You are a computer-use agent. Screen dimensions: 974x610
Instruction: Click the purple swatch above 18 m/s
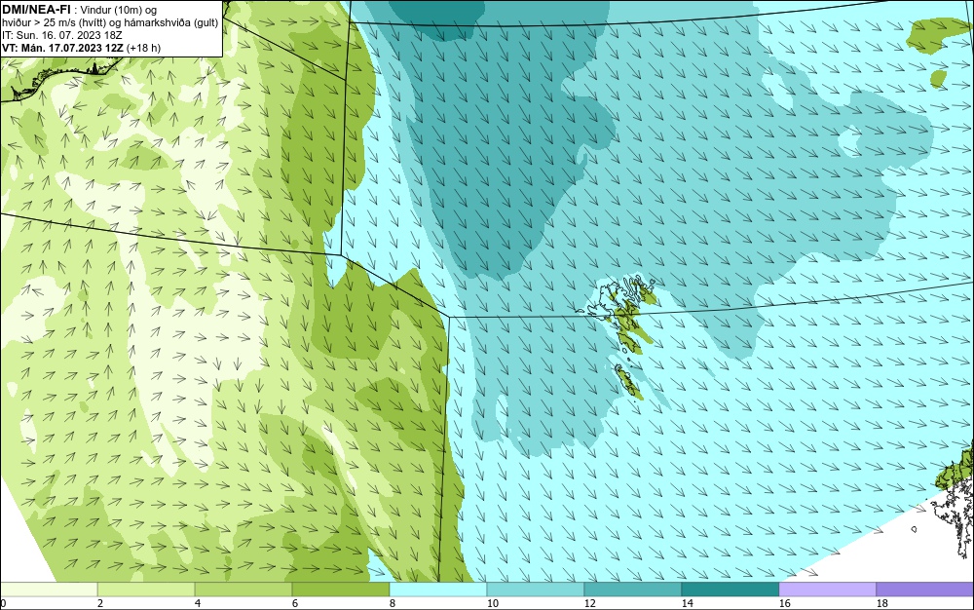point(925,589)
